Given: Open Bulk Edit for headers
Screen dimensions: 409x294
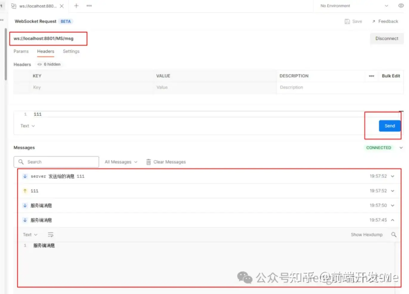Looking at the screenshot, I should 391,76.
